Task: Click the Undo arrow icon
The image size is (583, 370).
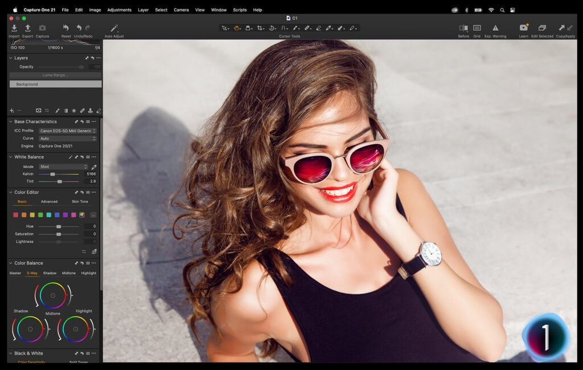Action: coord(79,28)
